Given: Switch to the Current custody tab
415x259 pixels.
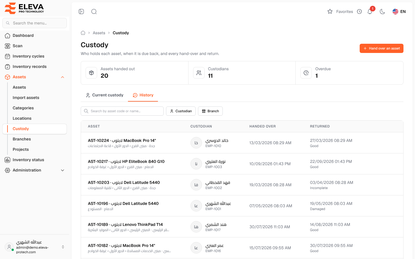Looking at the screenshot, I should pos(105,95).
